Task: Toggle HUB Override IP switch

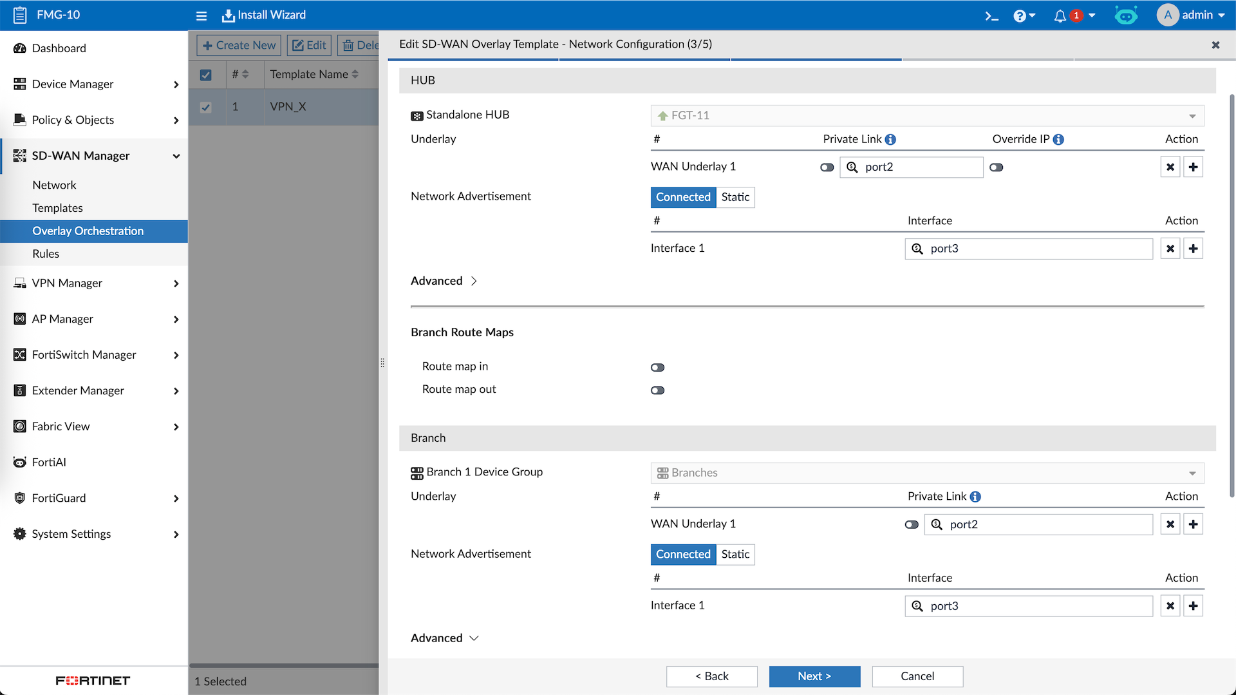Action: [996, 167]
